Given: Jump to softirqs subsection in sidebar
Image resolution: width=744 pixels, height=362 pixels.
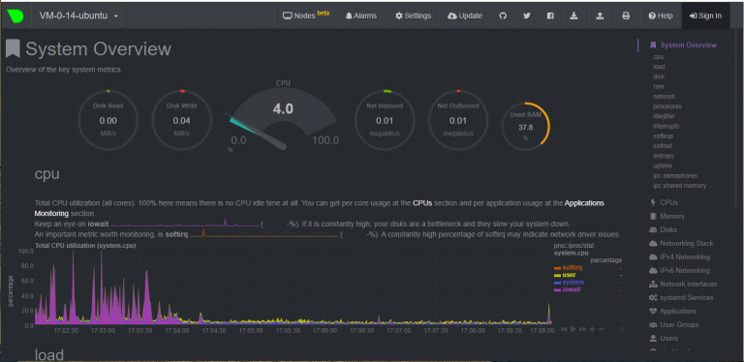Looking at the screenshot, I should coord(664,136).
